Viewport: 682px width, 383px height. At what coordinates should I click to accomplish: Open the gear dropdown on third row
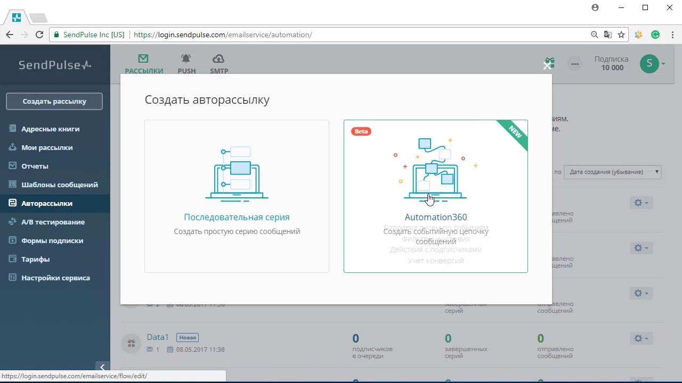[x=641, y=293]
